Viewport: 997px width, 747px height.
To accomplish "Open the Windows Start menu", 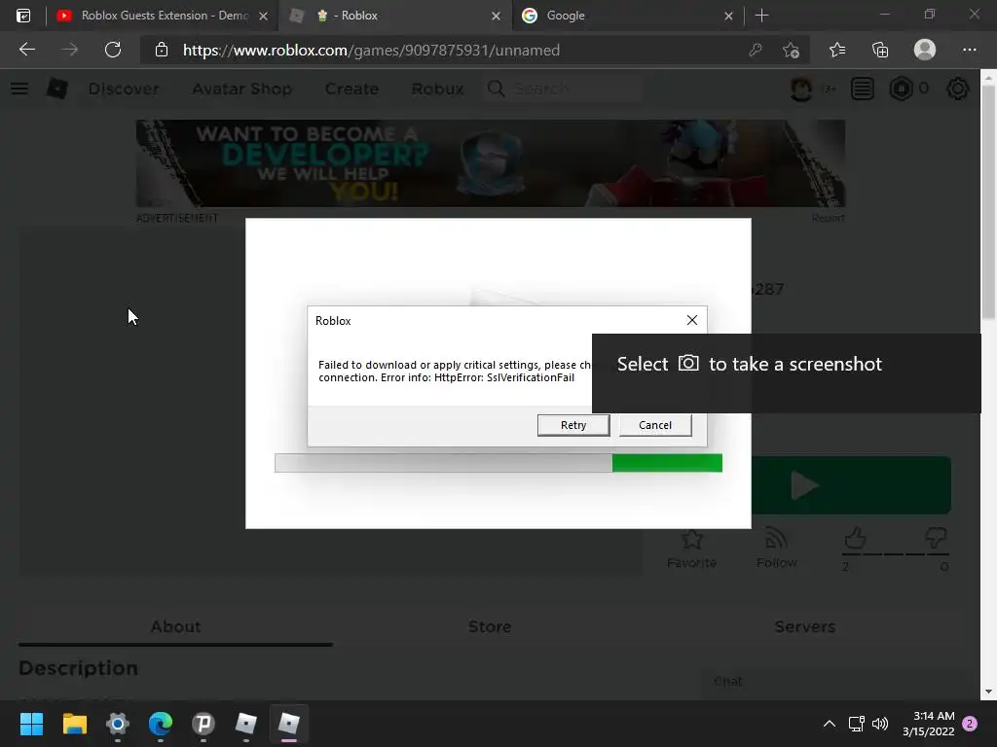I will [x=31, y=724].
